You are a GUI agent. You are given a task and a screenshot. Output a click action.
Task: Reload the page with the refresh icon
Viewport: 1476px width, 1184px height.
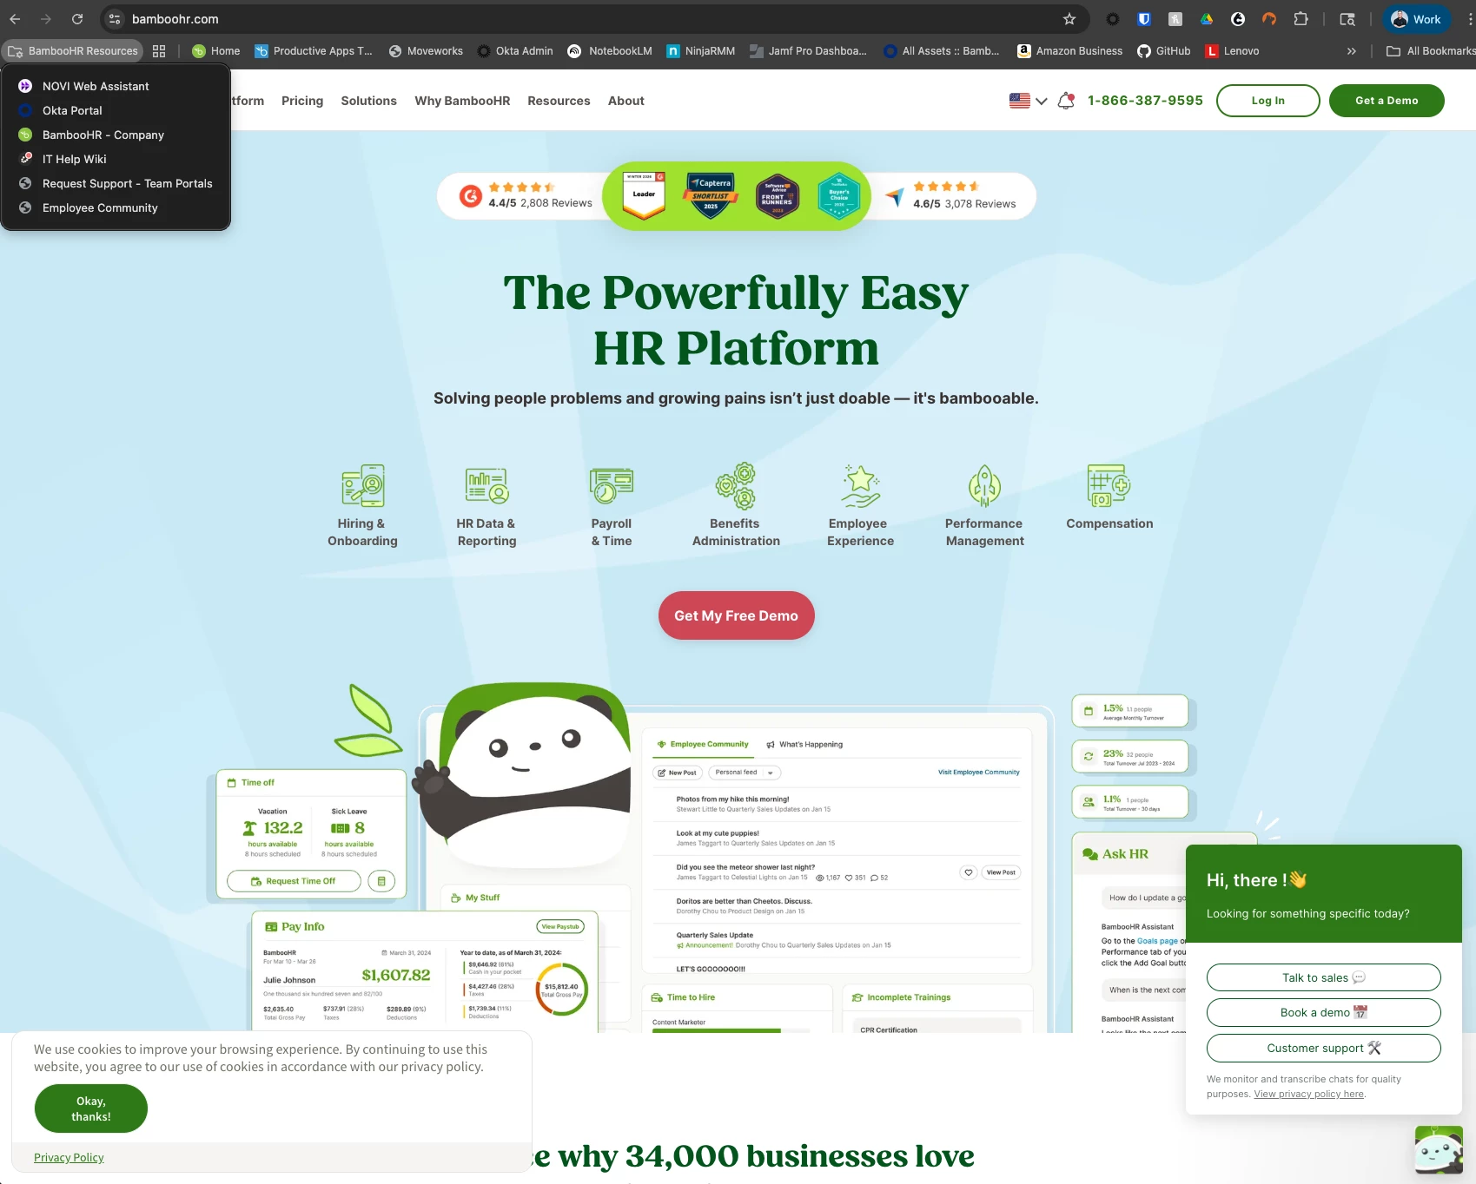[x=77, y=19]
